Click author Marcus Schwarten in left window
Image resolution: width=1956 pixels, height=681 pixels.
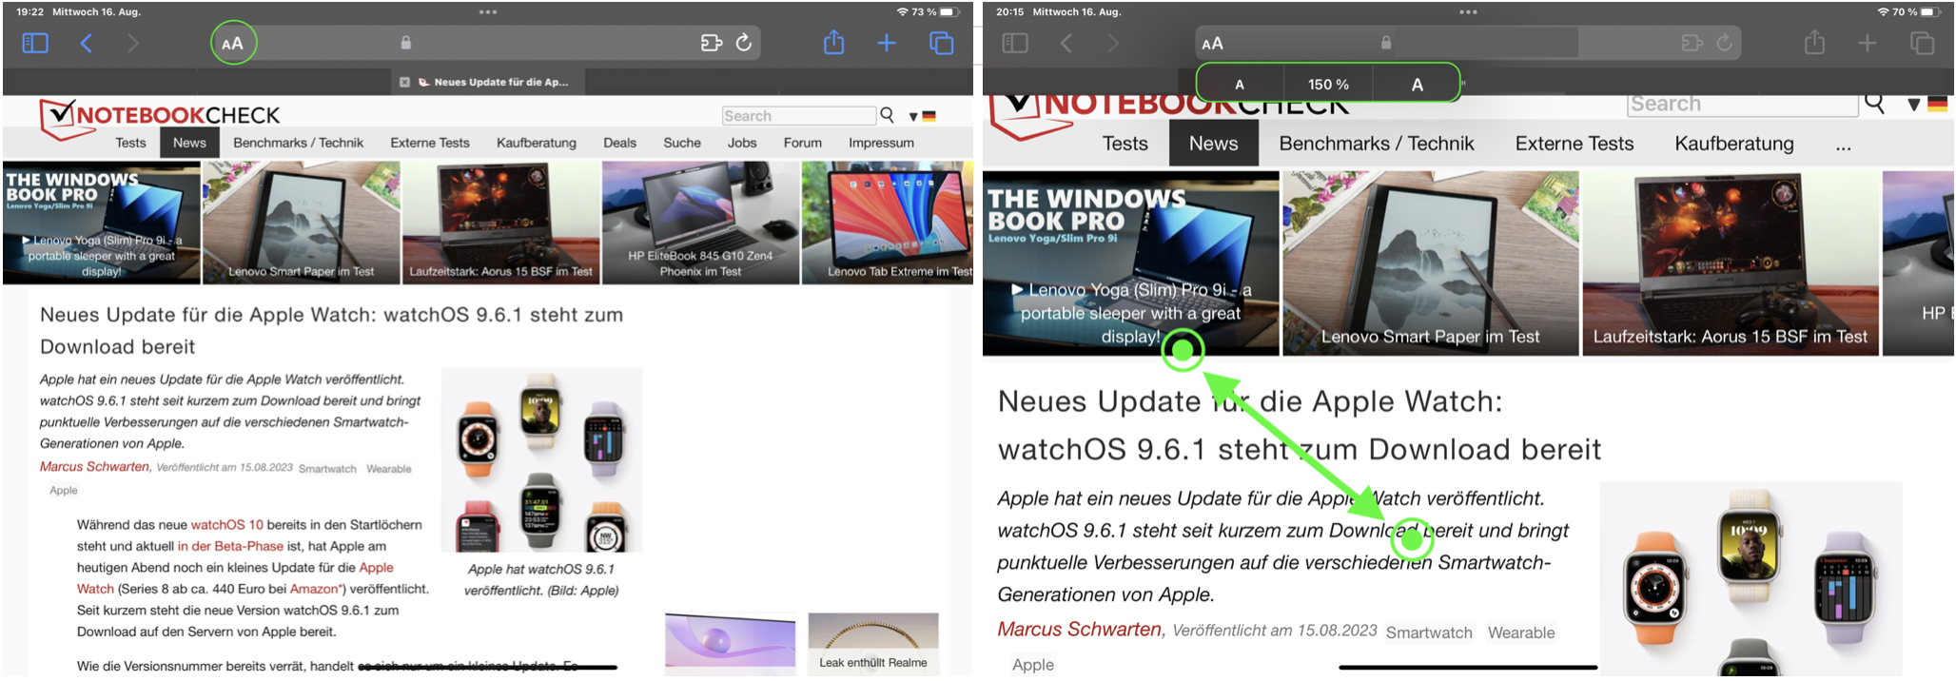tap(94, 466)
